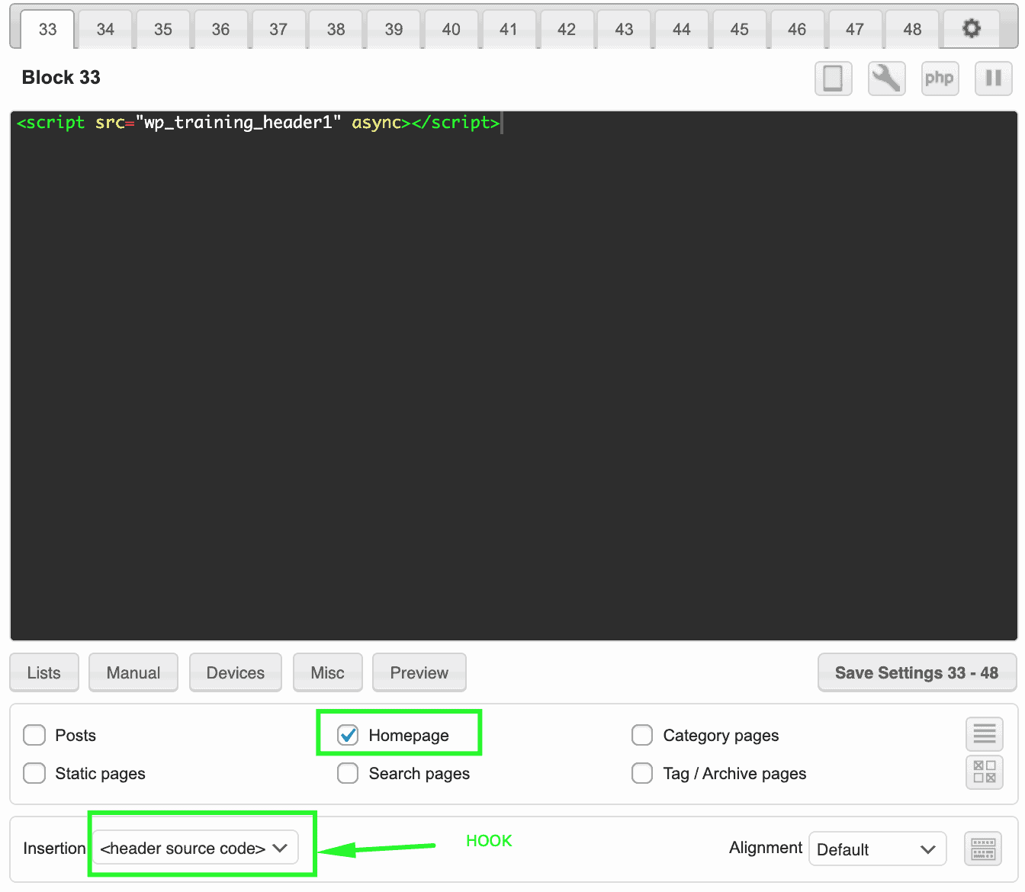Toggle PHP processing button
Screen dimensions: 1025x892
[x=940, y=78]
